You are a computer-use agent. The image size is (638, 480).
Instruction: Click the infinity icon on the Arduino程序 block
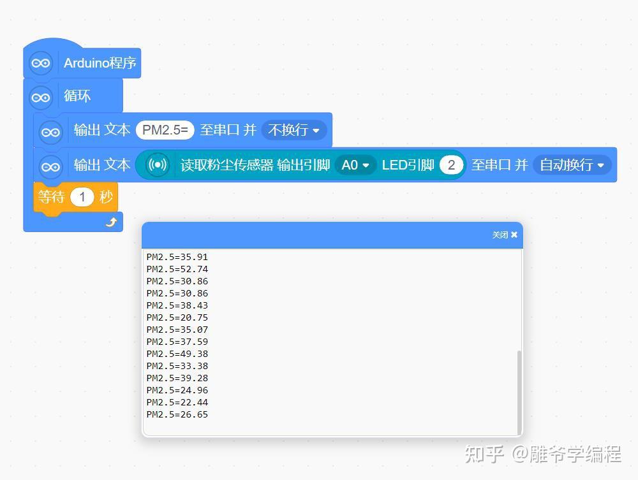coord(40,63)
